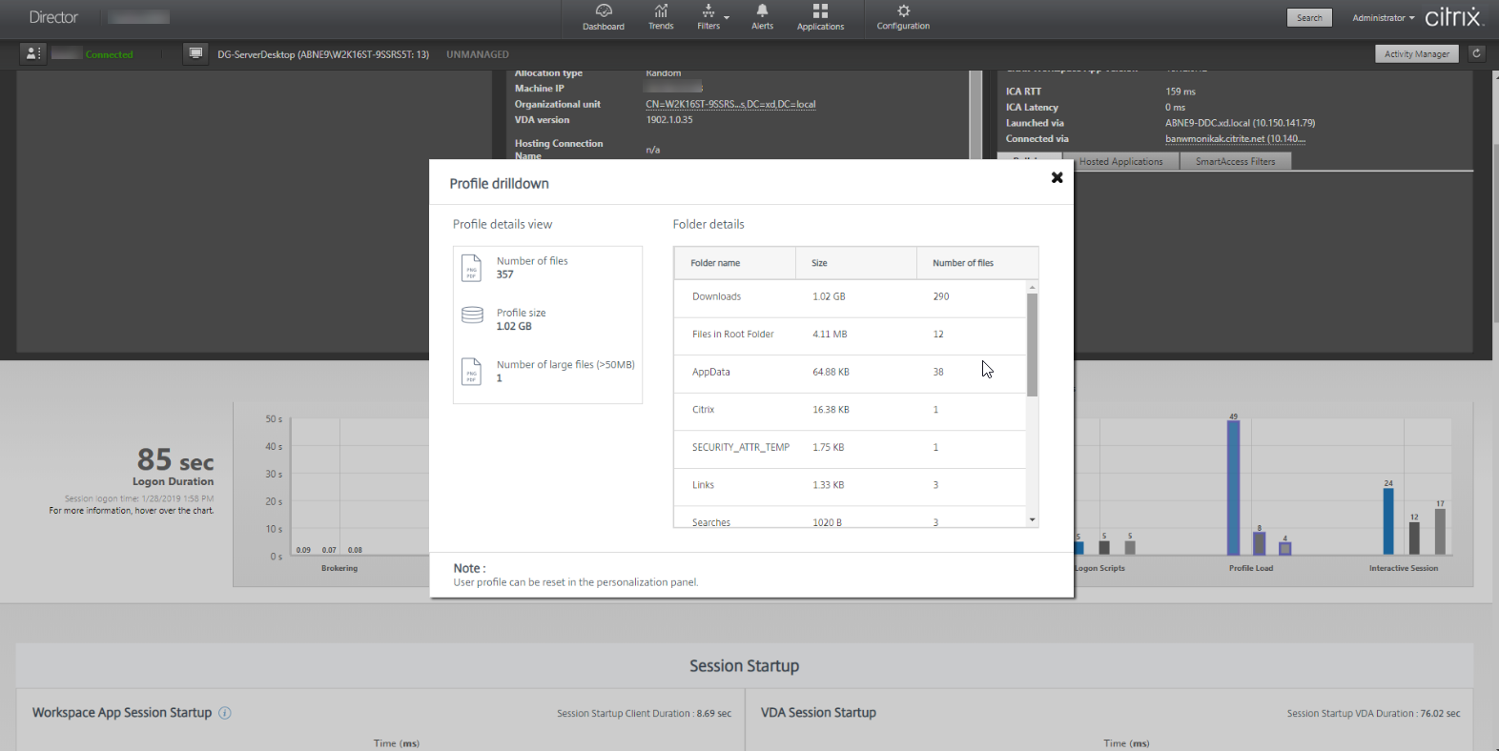Switch to Hosted Applications tab
Image resolution: width=1499 pixels, height=751 pixels.
(x=1120, y=162)
